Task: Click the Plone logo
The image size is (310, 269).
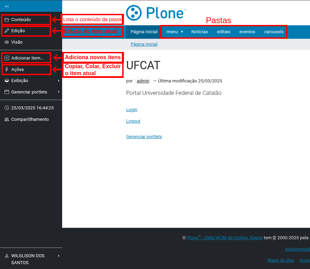Action: (x=156, y=13)
